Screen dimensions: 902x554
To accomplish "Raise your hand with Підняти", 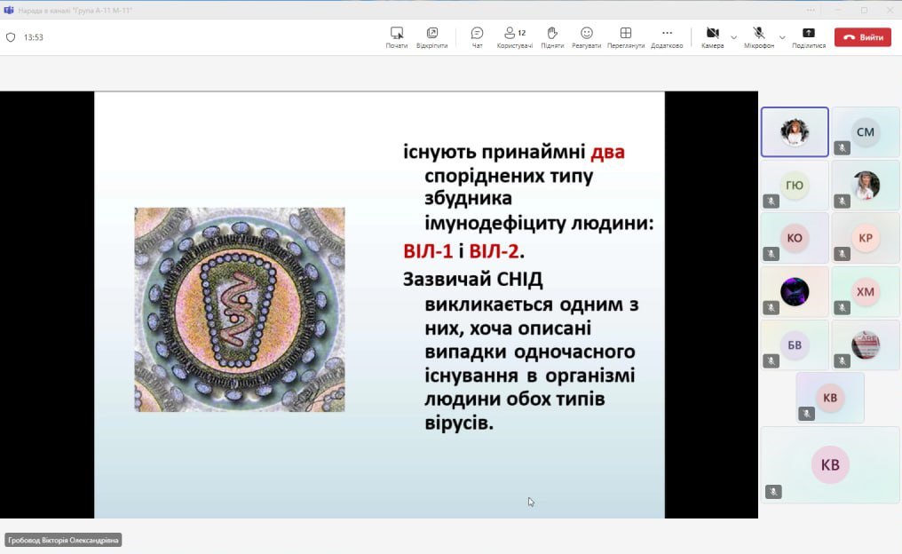I will (x=552, y=36).
